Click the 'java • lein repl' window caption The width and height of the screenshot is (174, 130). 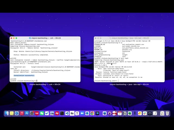(129, 84)
